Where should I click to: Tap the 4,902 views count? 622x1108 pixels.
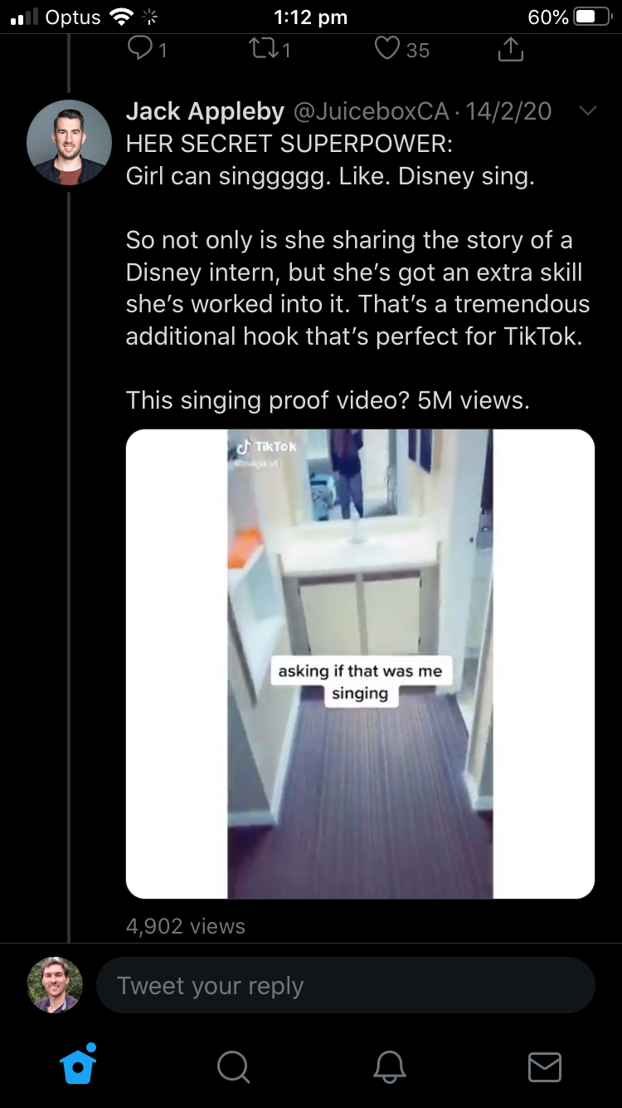[x=186, y=926]
